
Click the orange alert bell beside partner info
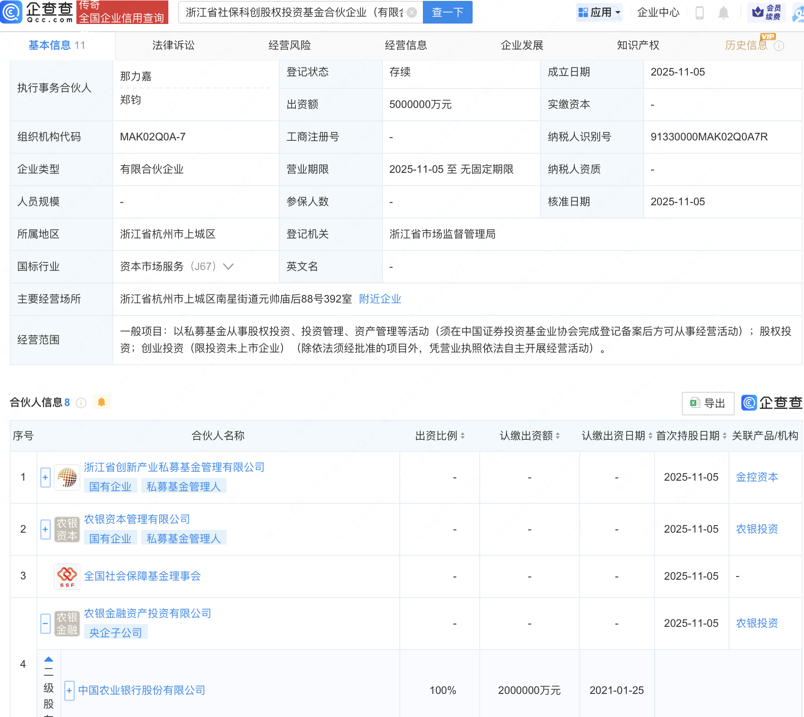[101, 402]
